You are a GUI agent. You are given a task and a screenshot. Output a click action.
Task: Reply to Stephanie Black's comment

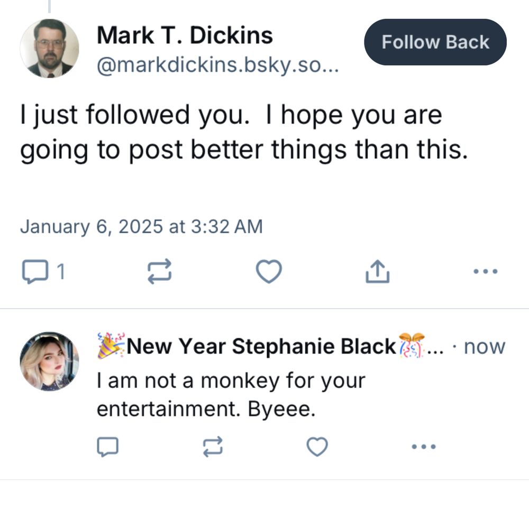tap(107, 447)
